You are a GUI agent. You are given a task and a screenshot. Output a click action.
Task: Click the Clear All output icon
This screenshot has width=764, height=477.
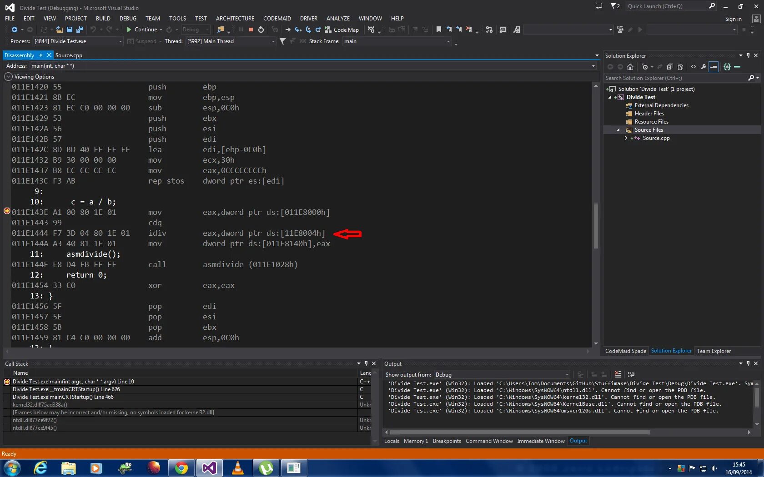[618, 374]
